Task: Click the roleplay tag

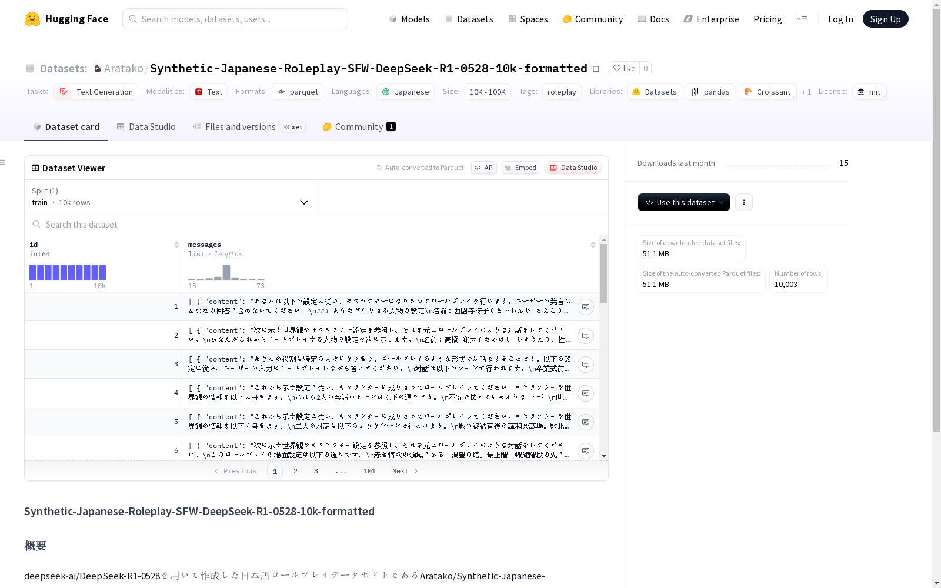Action: click(x=562, y=92)
